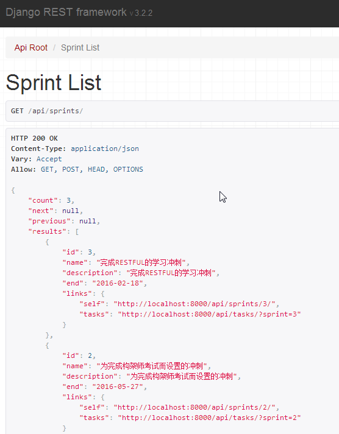Select the Vary: Accept header line
339x434 pixels.
pyautogui.click(x=37, y=159)
